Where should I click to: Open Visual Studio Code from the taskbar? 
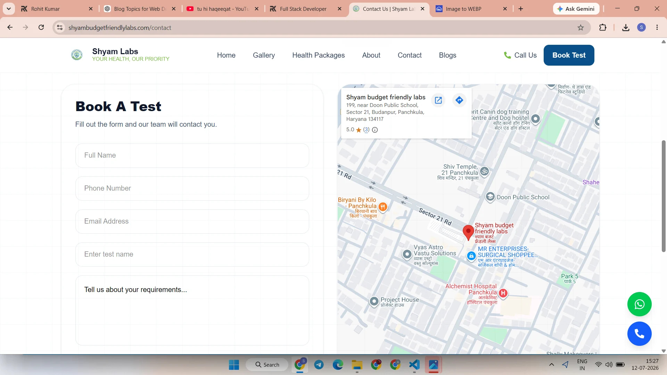point(414,365)
